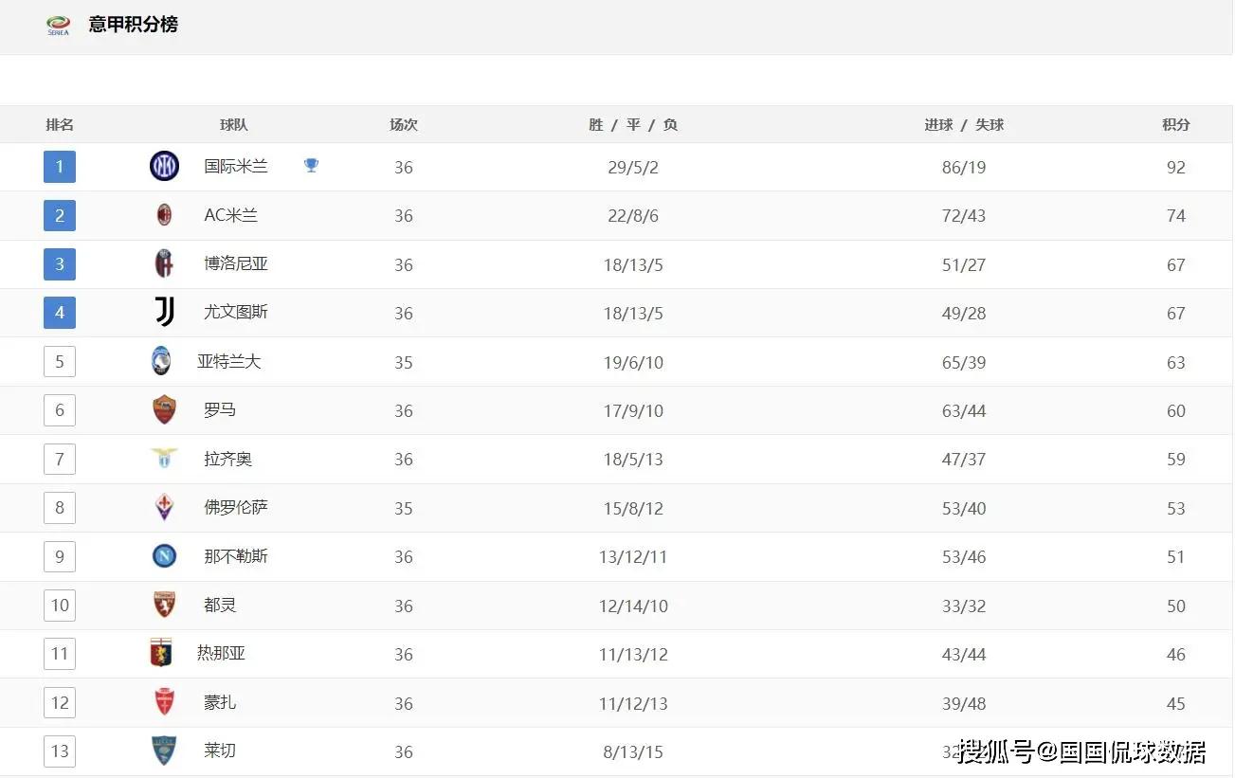Click the points value 74
This screenshot has height=778, width=1235.
pyautogui.click(x=1176, y=216)
